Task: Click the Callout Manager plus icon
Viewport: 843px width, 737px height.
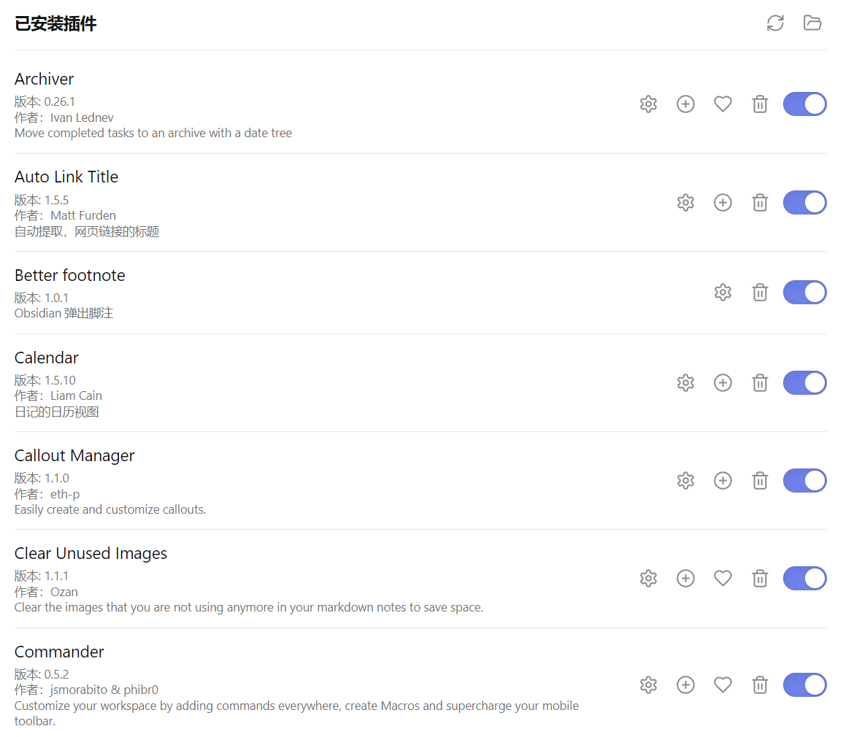Action: click(723, 481)
